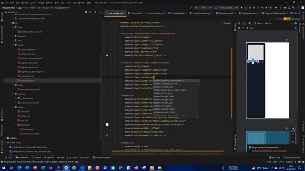Open Event Log in status bar

point(274,157)
